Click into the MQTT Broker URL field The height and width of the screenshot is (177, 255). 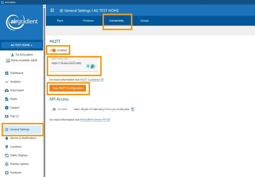click(74, 65)
